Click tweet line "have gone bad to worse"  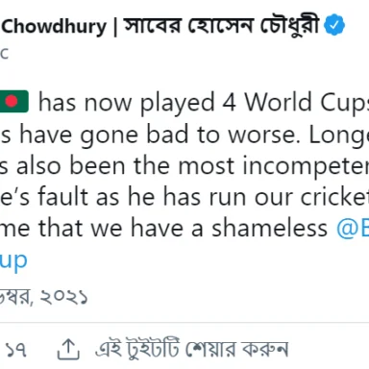click(184, 135)
